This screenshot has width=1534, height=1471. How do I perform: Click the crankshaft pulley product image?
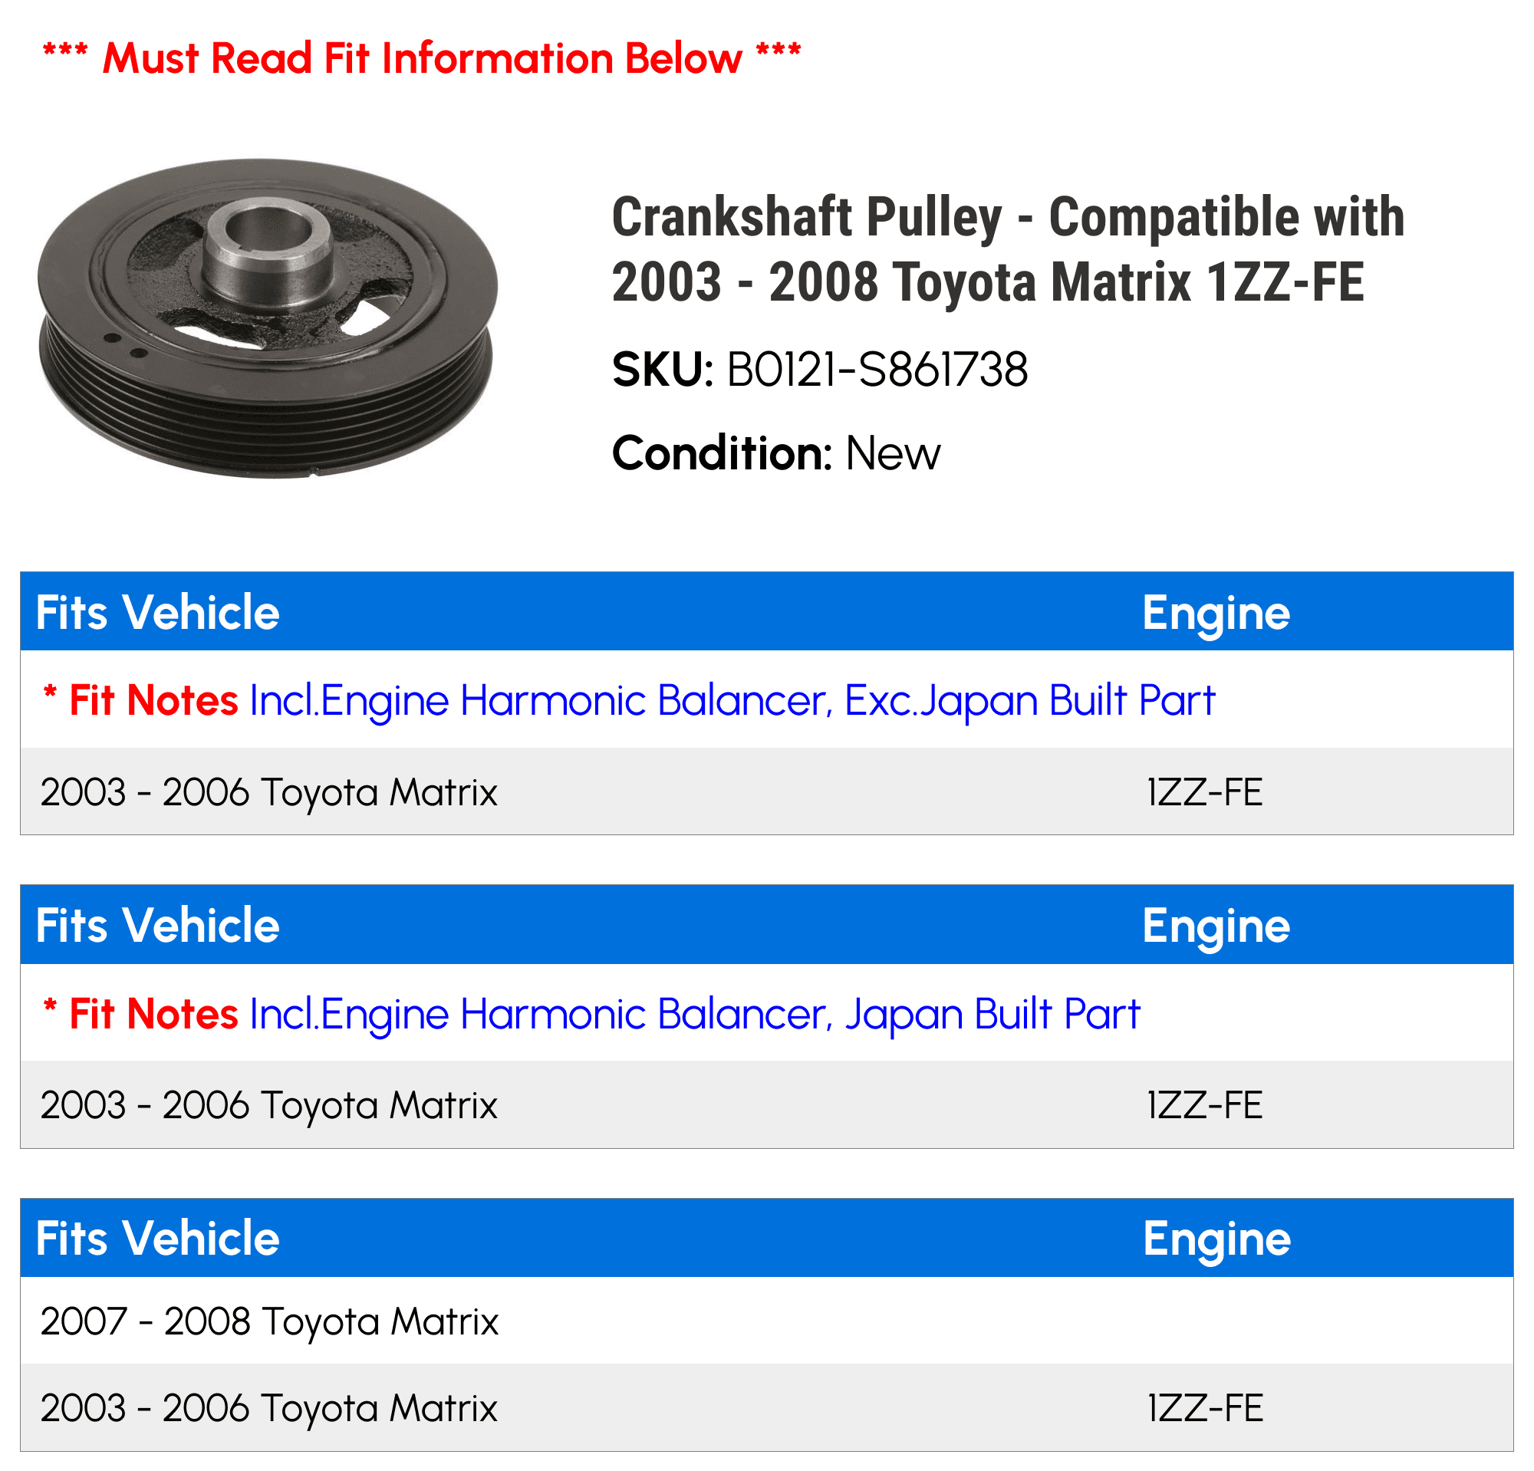point(267,318)
